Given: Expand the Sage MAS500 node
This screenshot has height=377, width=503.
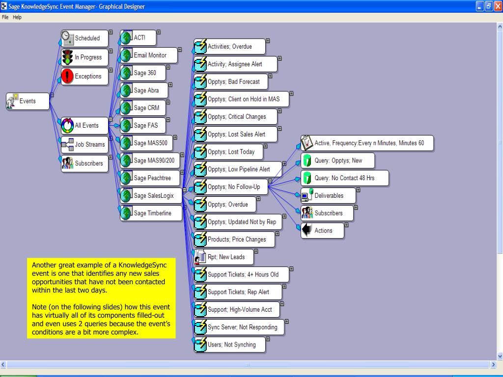Looking at the screenshot, I should pos(175,137).
